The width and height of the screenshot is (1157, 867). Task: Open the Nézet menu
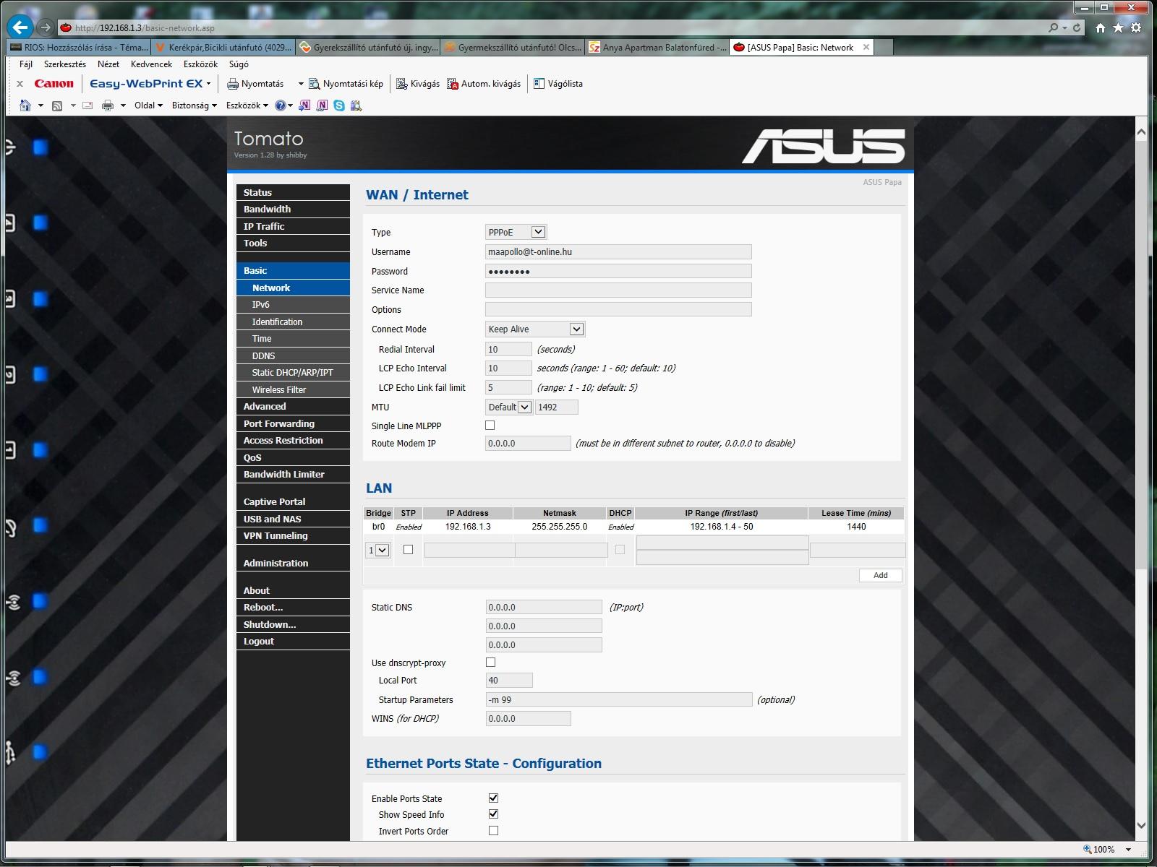coord(108,64)
